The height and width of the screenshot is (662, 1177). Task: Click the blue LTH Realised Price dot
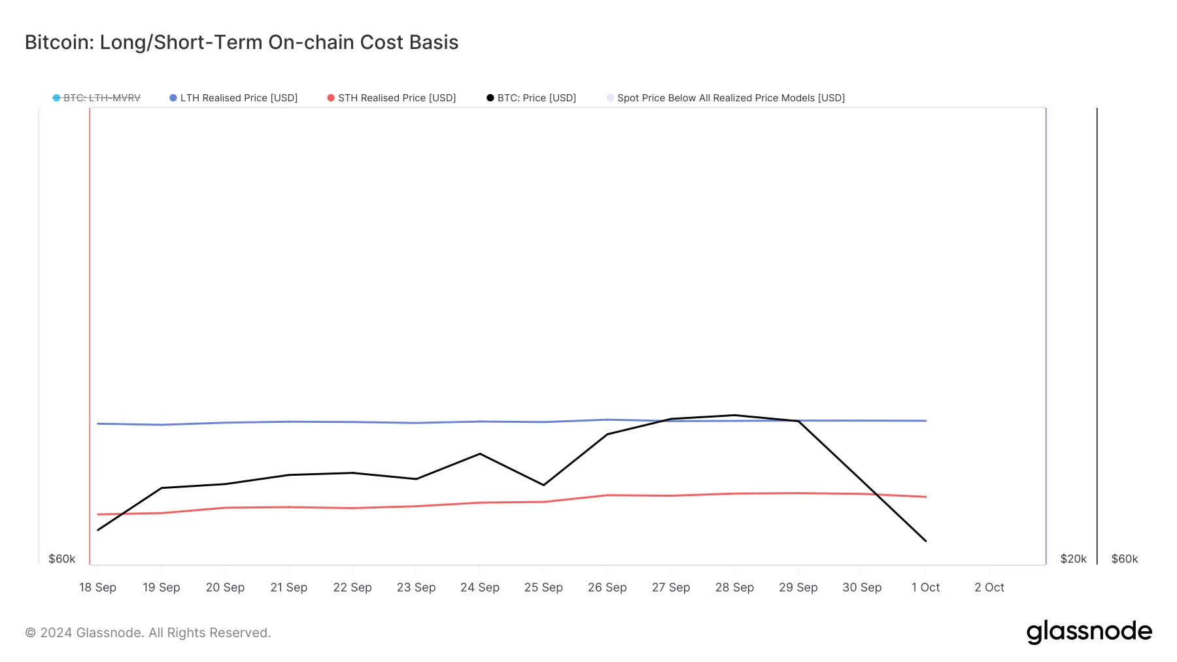[x=173, y=98]
